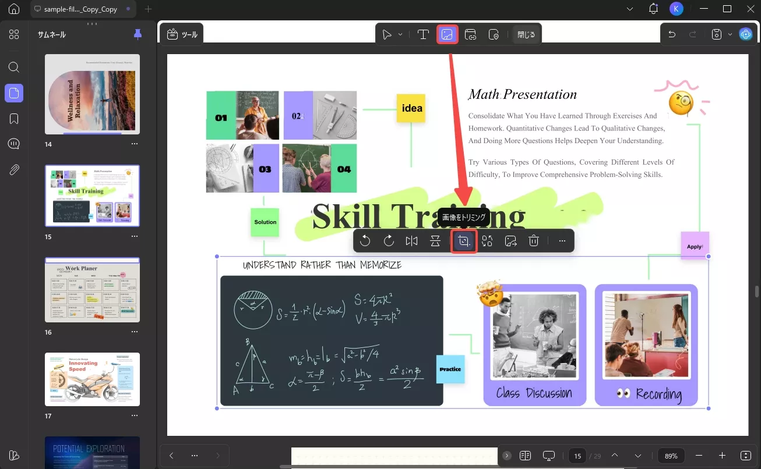
Task: Select the page 17 motorcycle thumbnail
Action: tap(93, 379)
